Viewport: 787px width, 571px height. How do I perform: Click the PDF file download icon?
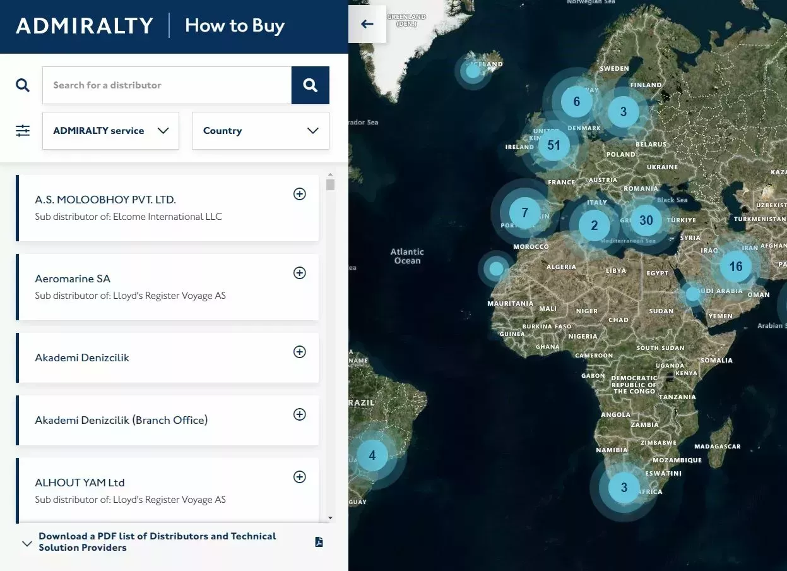(319, 542)
